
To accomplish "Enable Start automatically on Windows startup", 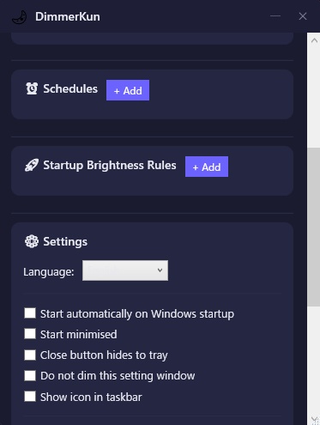I will (30, 313).
